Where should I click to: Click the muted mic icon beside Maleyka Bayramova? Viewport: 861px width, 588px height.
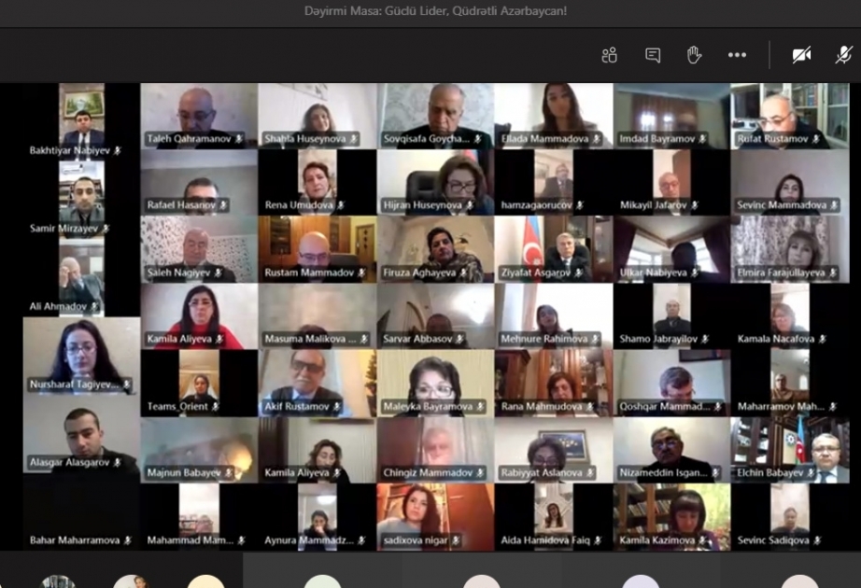[480, 407]
